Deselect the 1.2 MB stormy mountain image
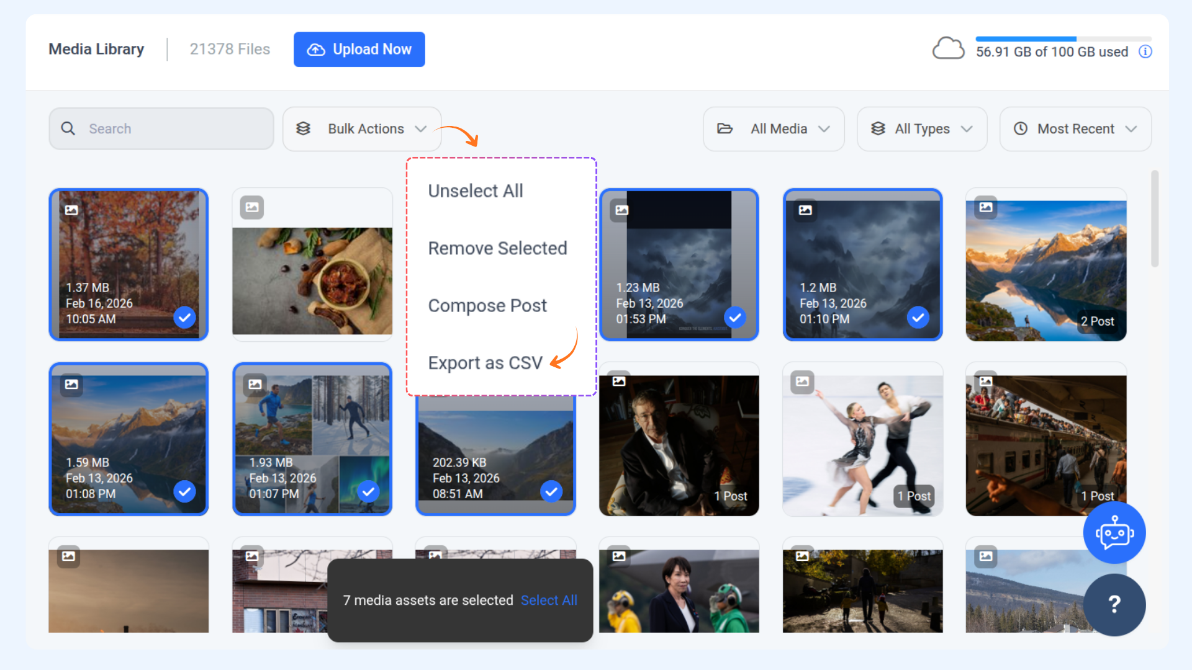This screenshot has width=1192, height=670. (x=918, y=318)
